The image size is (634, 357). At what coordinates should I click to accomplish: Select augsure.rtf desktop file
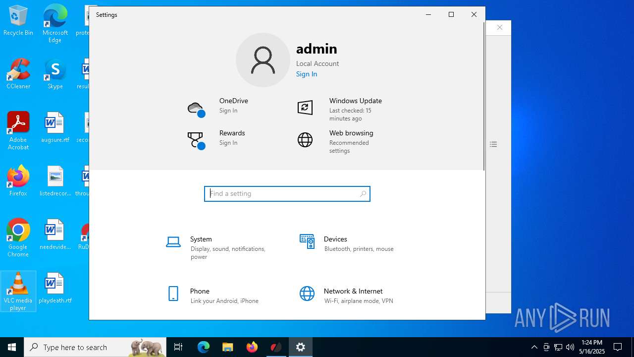coord(55,127)
